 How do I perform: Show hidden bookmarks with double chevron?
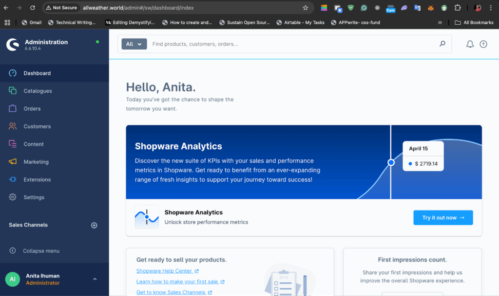coord(440,22)
